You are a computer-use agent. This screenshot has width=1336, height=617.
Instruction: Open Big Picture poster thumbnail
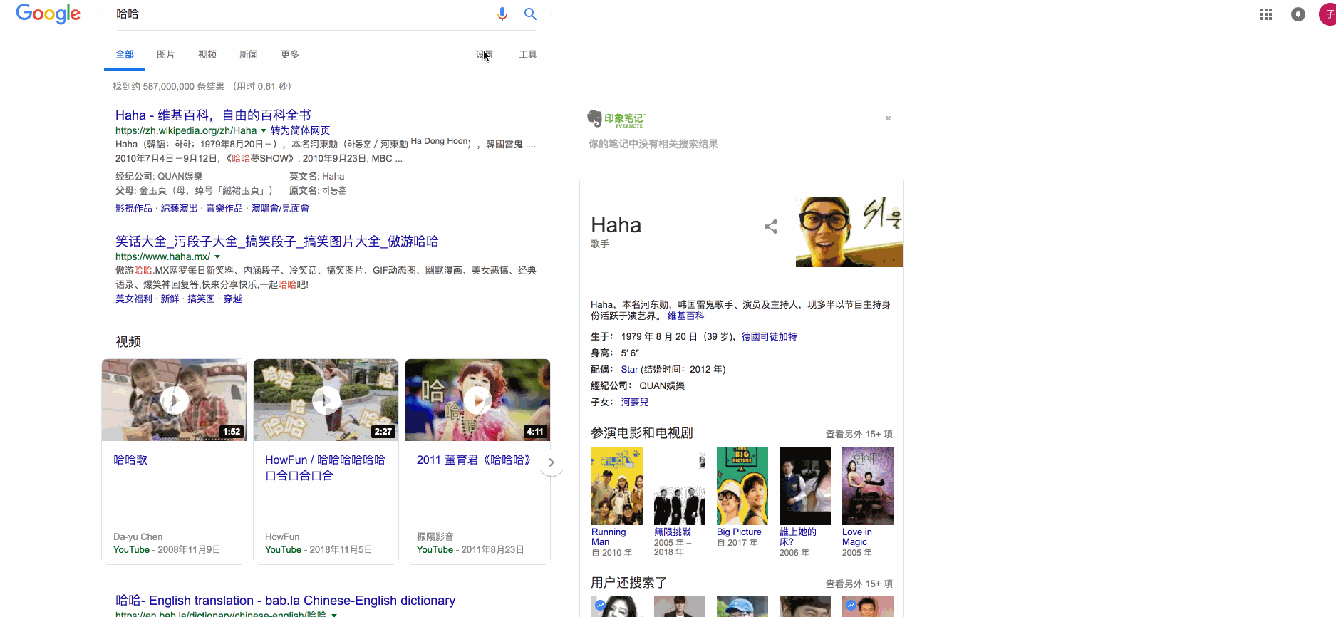click(742, 486)
